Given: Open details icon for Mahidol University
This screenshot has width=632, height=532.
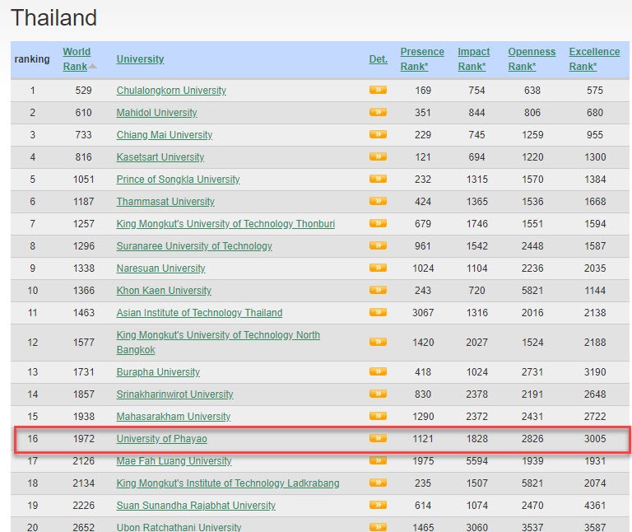Looking at the screenshot, I should coord(378,112).
